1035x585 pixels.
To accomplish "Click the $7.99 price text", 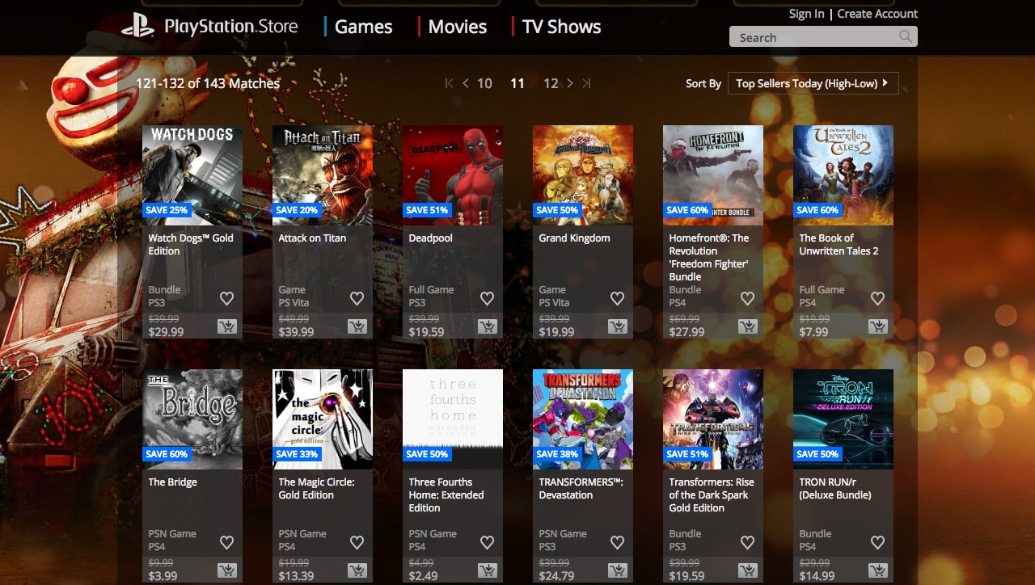I will pos(813,331).
